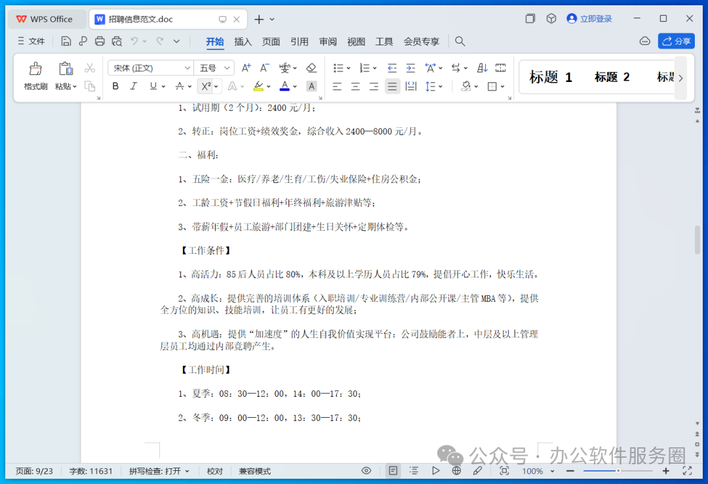Apply the 标题 1 heading style

coord(551,77)
